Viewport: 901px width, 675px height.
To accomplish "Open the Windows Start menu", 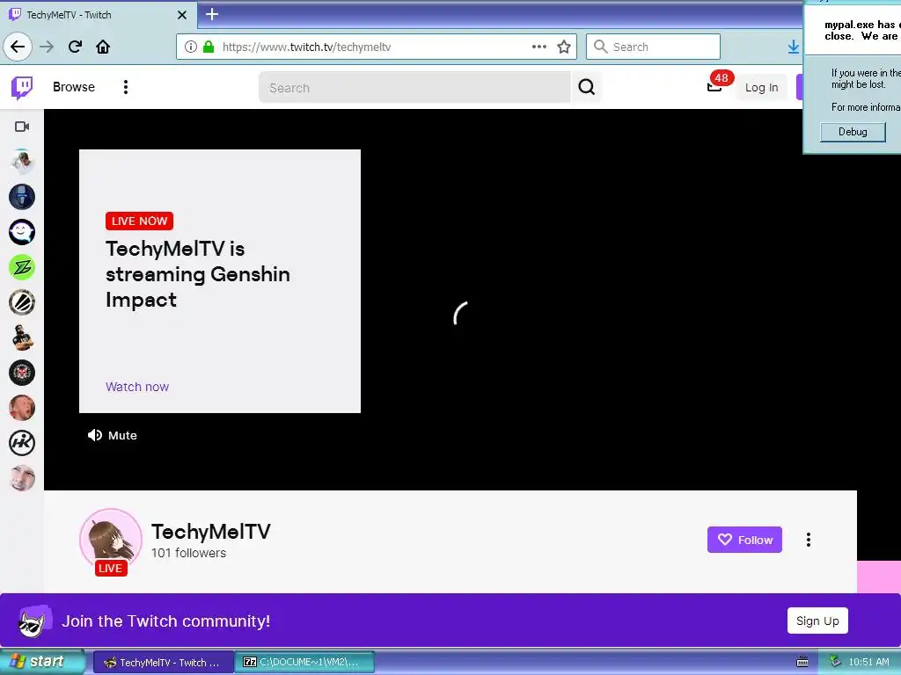I will tap(41, 662).
